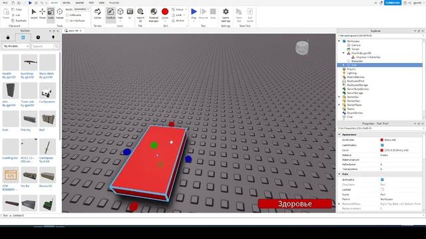Click the BrickColor red swatch in Properties

(x=382, y=140)
